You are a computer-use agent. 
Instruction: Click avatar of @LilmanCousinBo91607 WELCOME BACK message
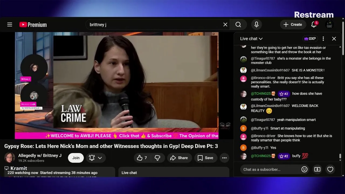(x=243, y=107)
